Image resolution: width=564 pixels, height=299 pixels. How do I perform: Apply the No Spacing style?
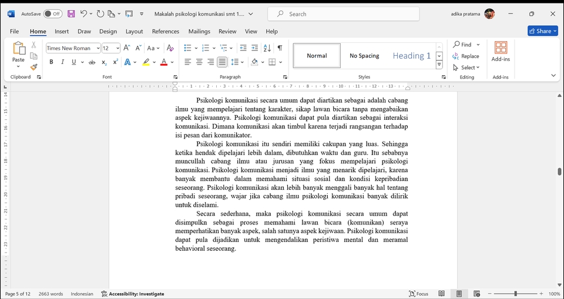(364, 55)
